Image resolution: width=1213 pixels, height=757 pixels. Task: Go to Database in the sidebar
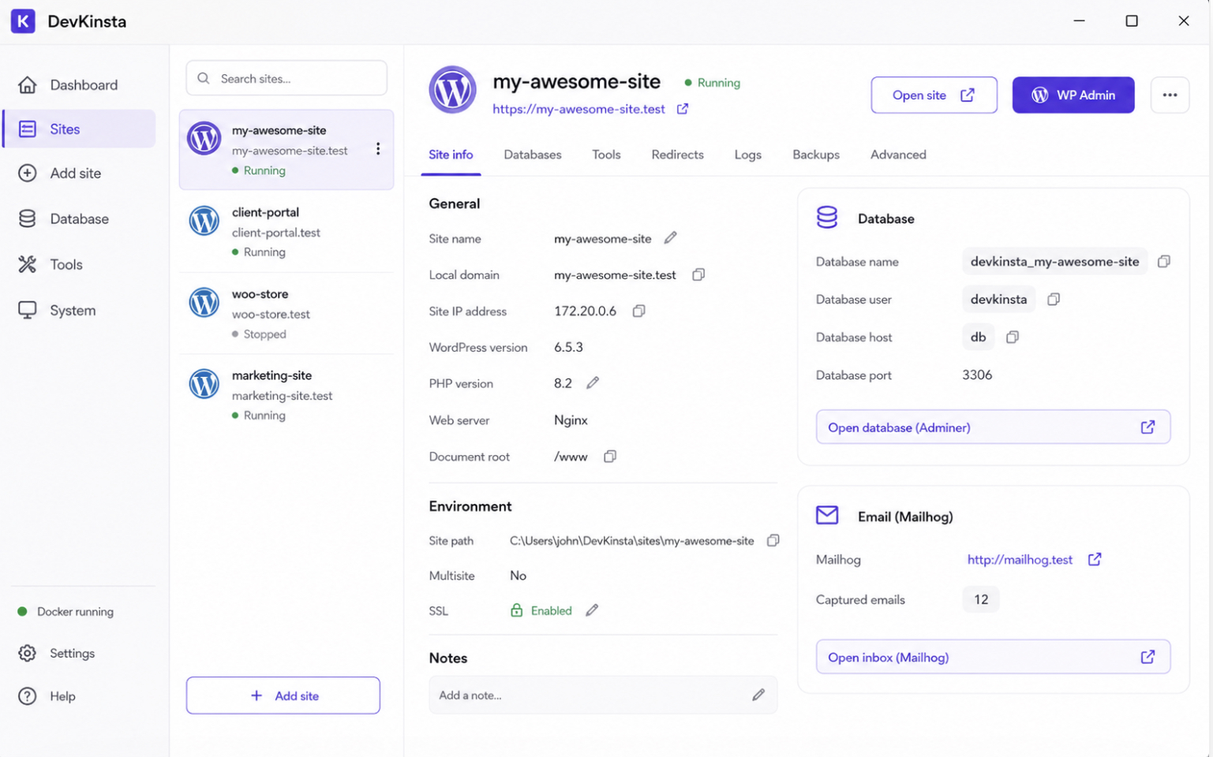79,218
